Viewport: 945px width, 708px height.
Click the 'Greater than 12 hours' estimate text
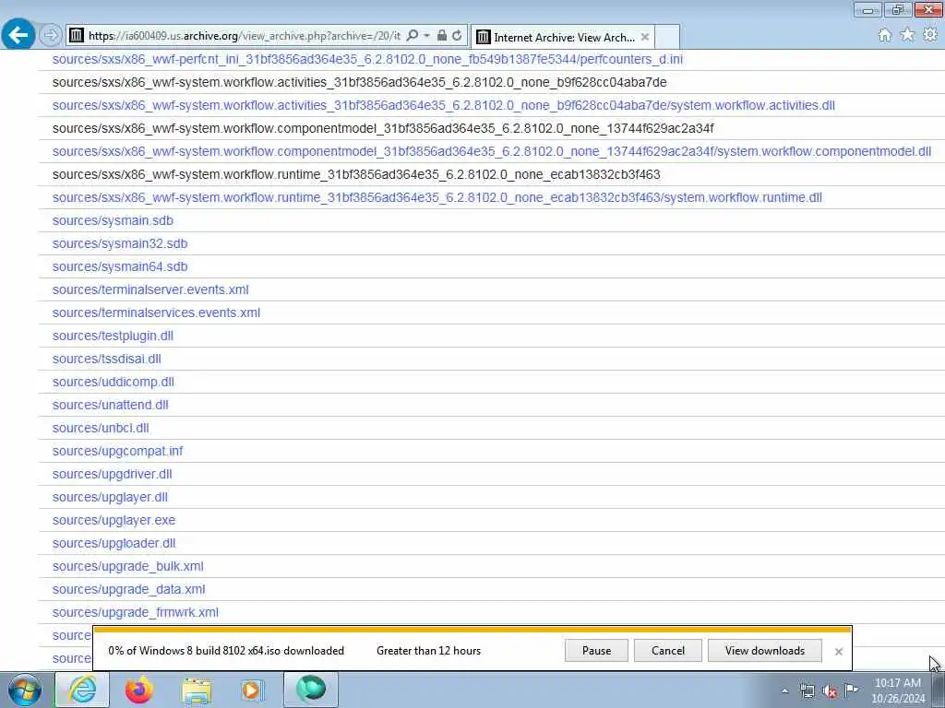428,651
